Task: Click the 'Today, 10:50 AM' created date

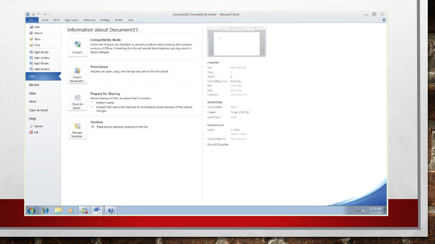Action: (240, 112)
